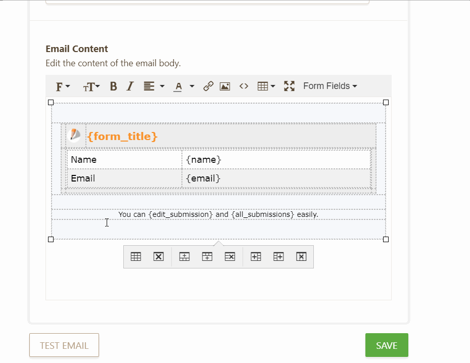Delete the table via popup icon
The height and width of the screenshot is (363, 470).
pyautogui.click(x=159, y=257)
